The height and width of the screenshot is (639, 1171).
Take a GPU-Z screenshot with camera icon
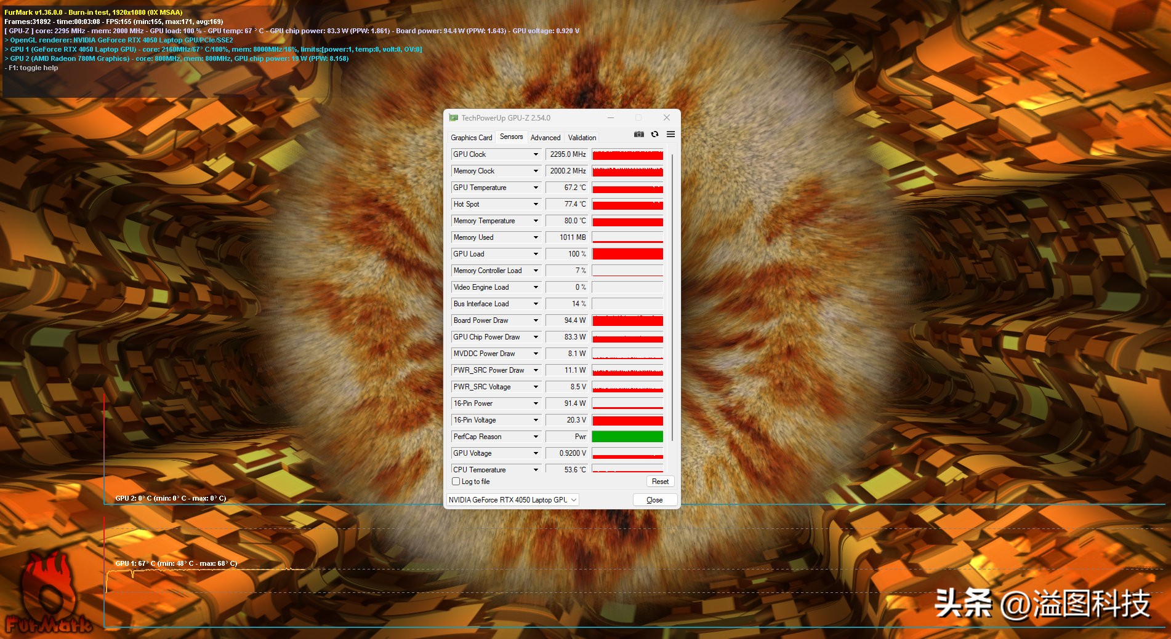pyautogui.click(x=639, y=134)
